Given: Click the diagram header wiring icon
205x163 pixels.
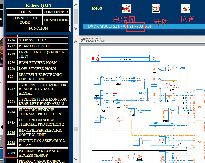Looking at the screenshot, I should 96,58.
